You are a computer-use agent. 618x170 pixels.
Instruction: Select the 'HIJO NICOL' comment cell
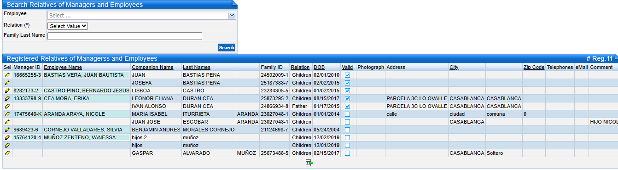(x=603, y=122)
